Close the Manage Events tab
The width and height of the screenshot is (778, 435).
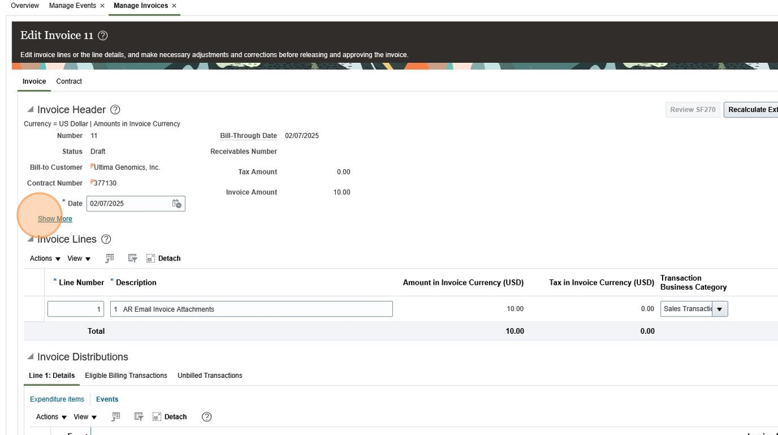102,6
